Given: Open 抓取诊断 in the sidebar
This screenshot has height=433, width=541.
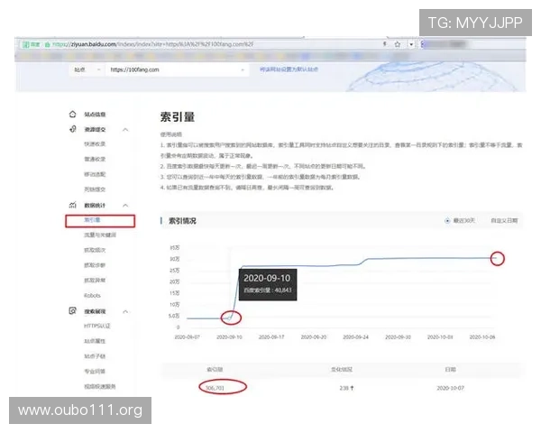Looking at the screenshot, I should pos(95,265).
